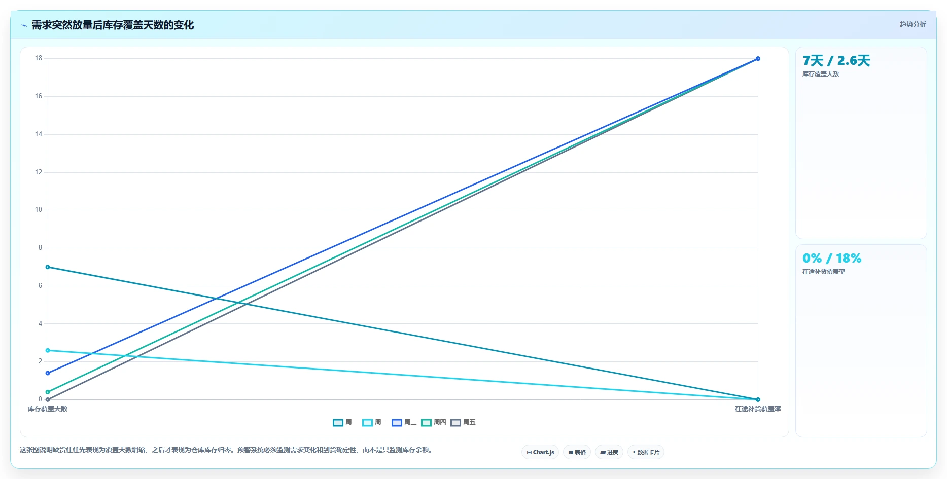Click the 周四 data point at value 0.4
947x479 pixels.
click(x=48, y=392)
